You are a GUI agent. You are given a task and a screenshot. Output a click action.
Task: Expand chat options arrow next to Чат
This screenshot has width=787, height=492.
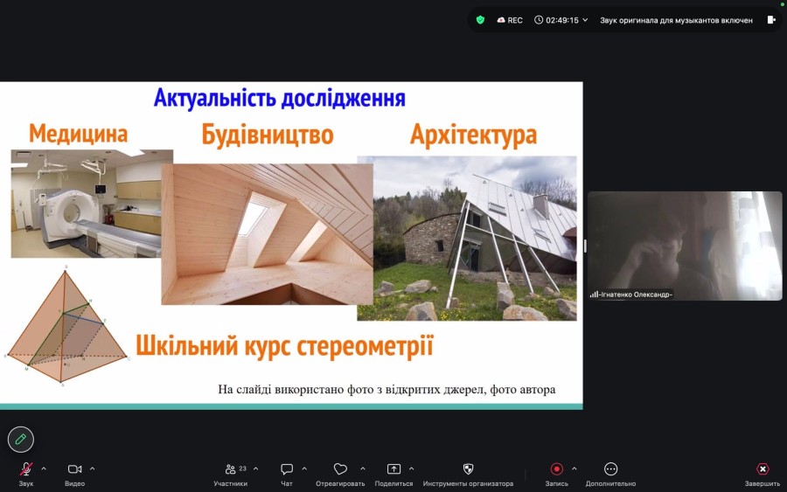click(304, 469)
